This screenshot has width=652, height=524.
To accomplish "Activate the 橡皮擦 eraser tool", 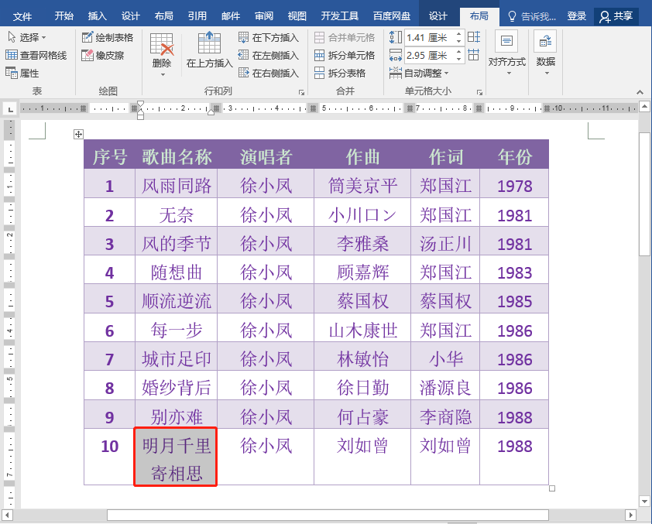I will tap(103, 55).
